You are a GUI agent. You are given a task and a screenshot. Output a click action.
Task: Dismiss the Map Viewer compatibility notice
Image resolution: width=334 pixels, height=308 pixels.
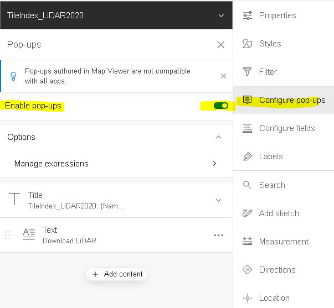223,76
